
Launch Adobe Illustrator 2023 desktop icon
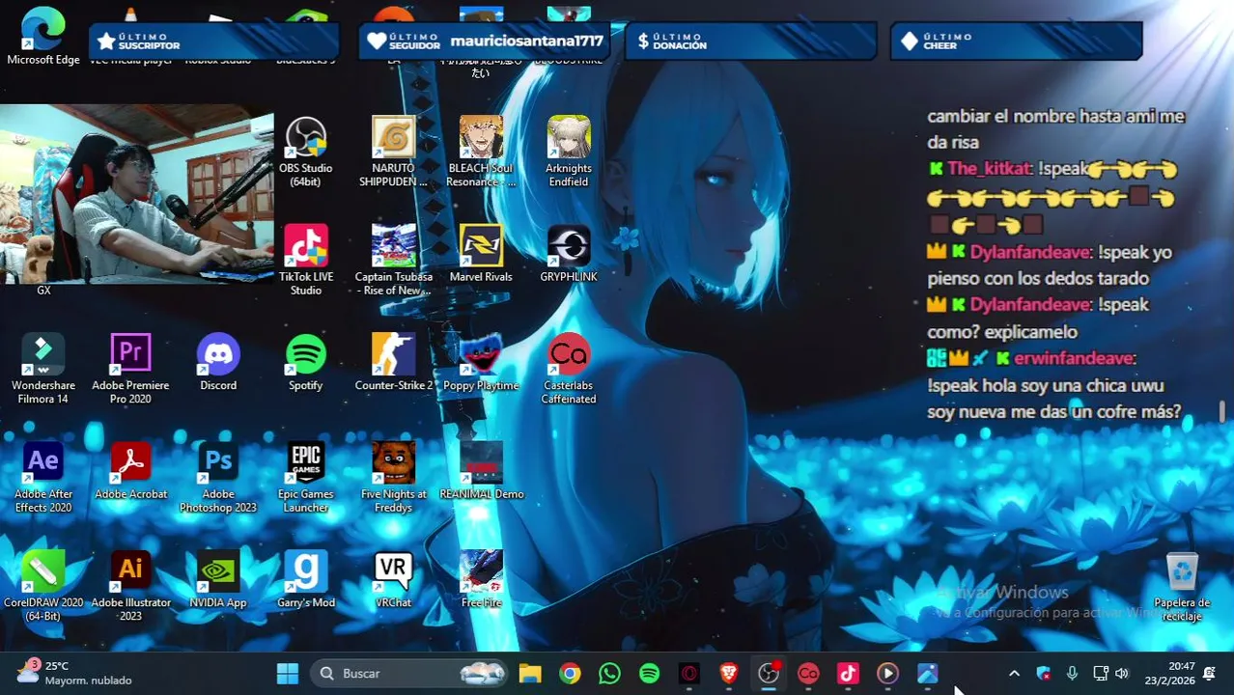coord(130,587)
